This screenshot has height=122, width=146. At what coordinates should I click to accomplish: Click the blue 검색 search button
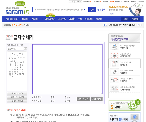92,10
